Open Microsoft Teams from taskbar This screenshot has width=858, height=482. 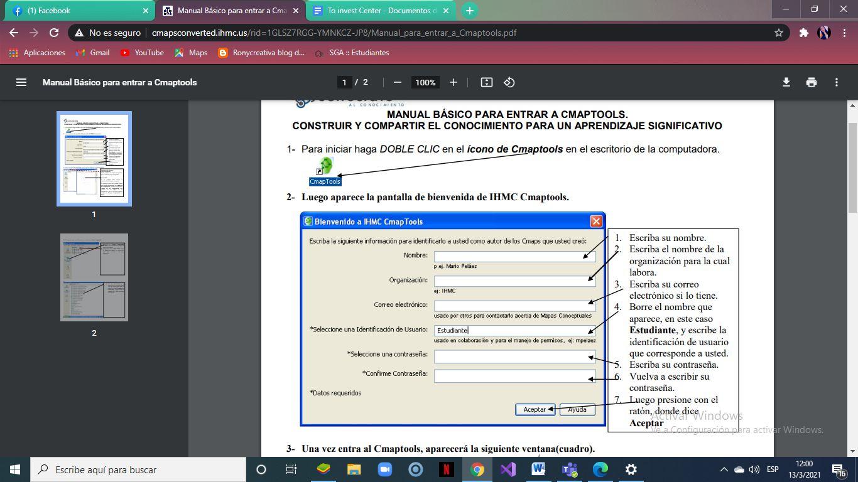coord(570,469)
